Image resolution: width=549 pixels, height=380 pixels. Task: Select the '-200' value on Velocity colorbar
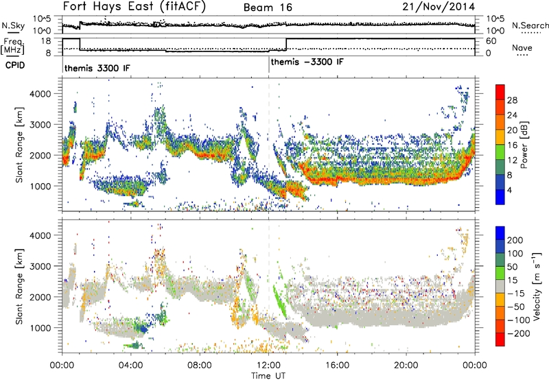(519, 333)
